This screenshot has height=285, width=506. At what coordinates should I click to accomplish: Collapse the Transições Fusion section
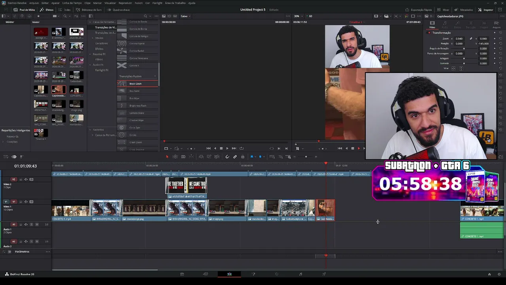coord(155,76)
